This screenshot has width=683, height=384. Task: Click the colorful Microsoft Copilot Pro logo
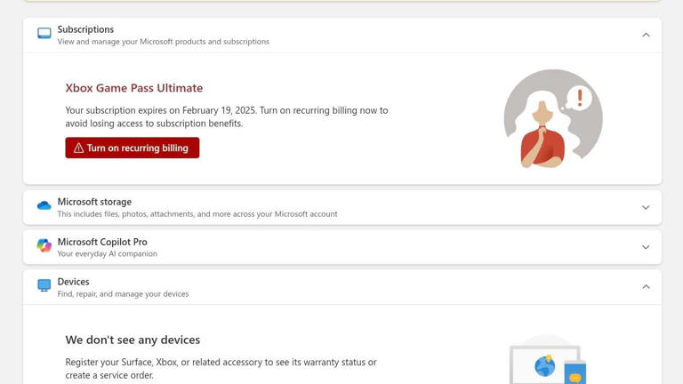44,246
